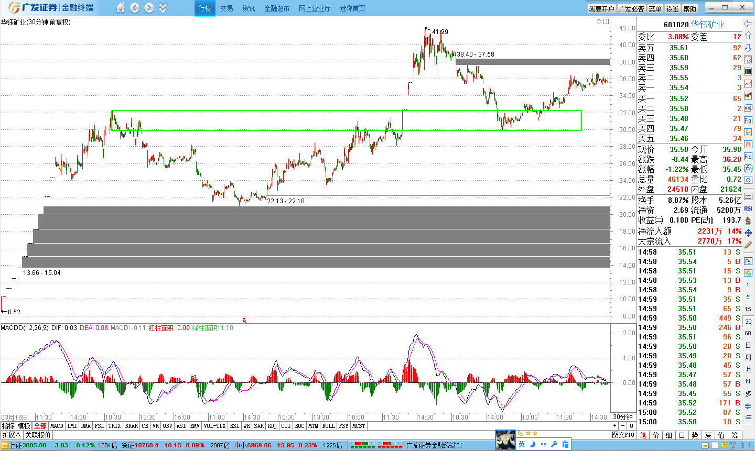Image resolution: width=755 pixels, height=451 pixels.
Task: Switch to the 15-minute period
Action: point(748,309)
